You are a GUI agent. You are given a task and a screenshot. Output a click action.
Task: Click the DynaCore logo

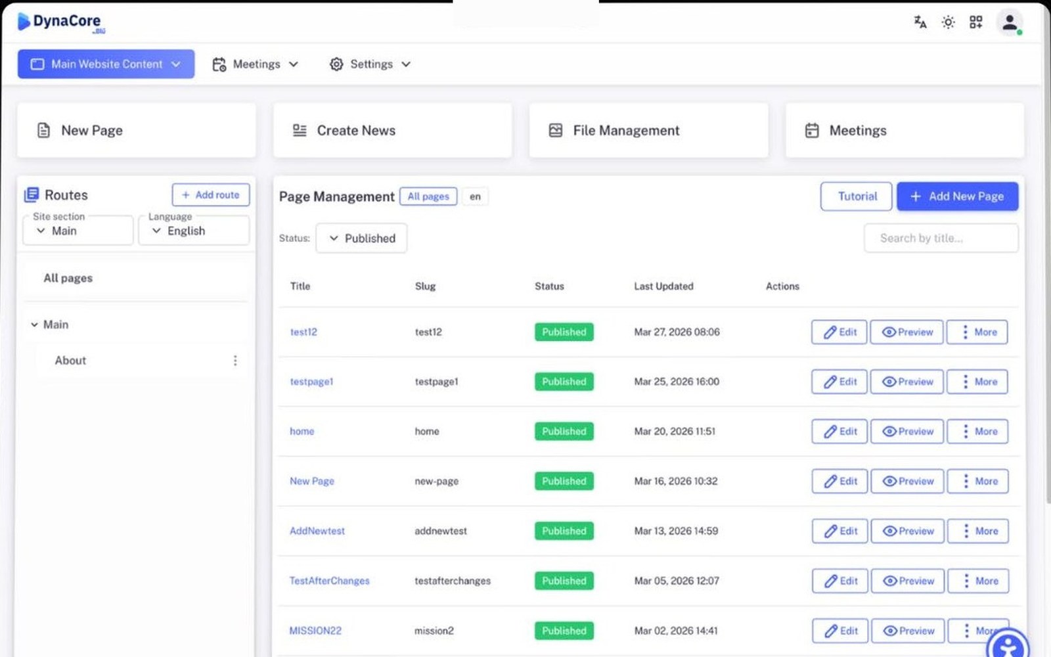click(60, 22)
